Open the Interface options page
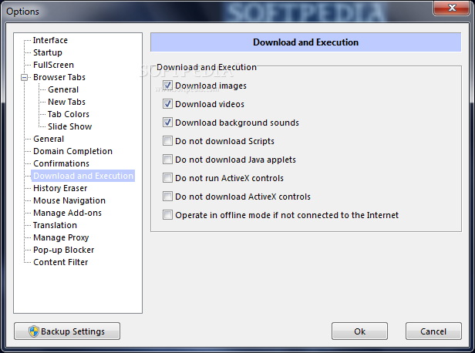Viewport: 475px width, 353px height. [x=50, y=40]
